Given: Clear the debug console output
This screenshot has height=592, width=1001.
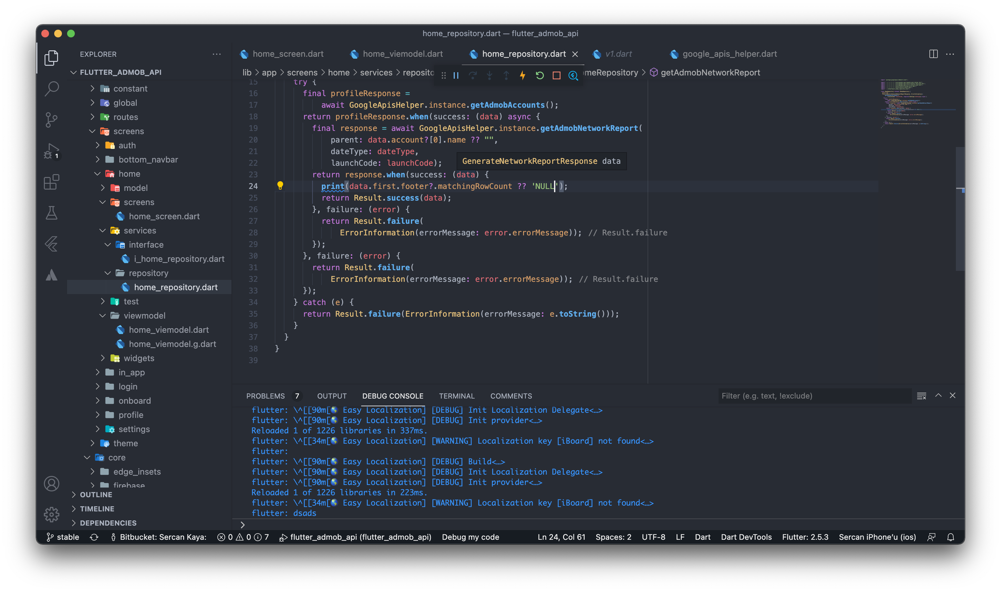Looking at the screenshot, I should 921,396.
